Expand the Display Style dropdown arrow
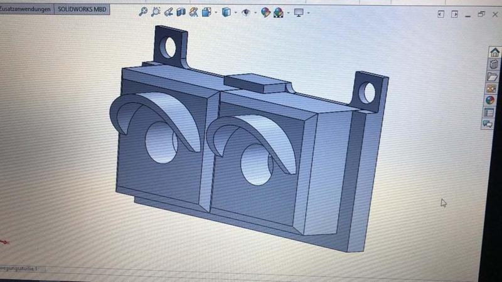 click(x=236, y=13)
